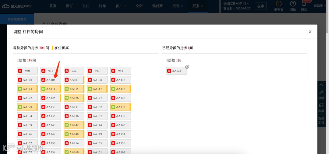Expand the 更多 dropdown menu

pos(198,6)
